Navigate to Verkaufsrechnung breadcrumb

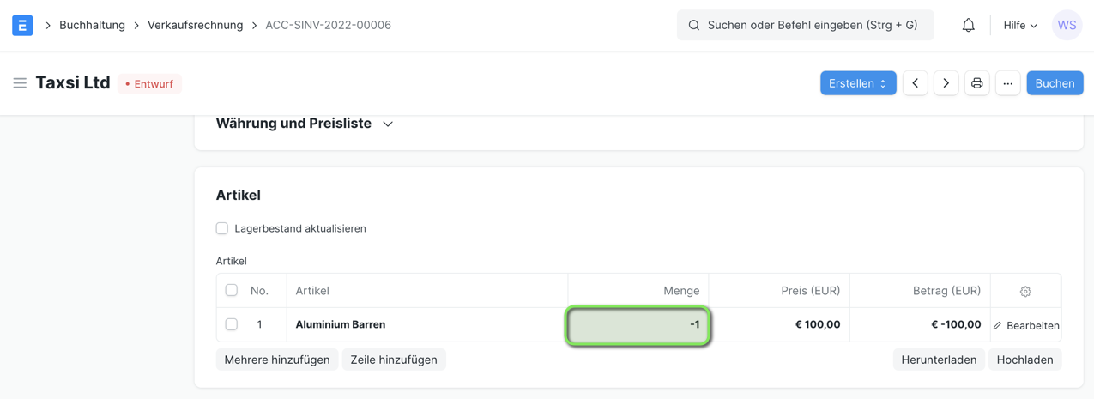195,25
